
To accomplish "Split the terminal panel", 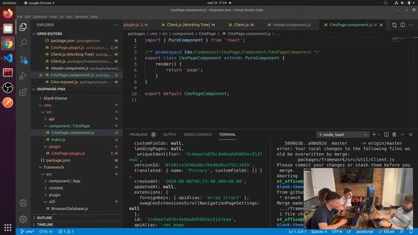I will click(386, 134).
